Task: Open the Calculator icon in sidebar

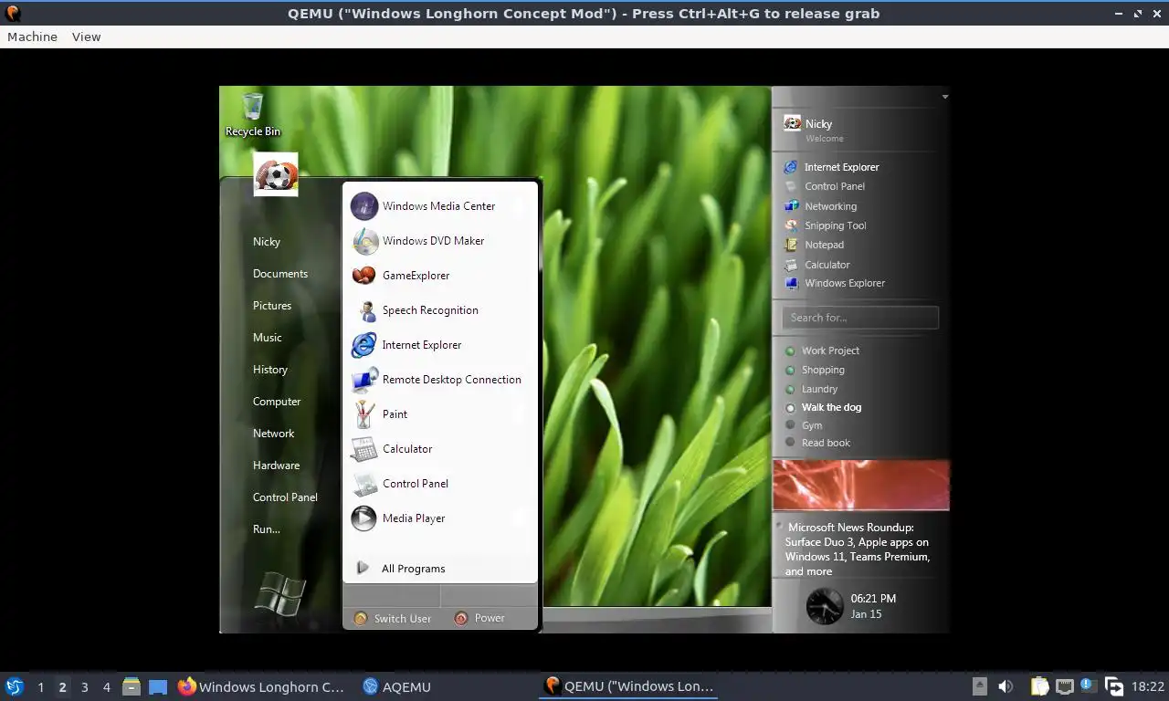Action: [x=791, y=265]
